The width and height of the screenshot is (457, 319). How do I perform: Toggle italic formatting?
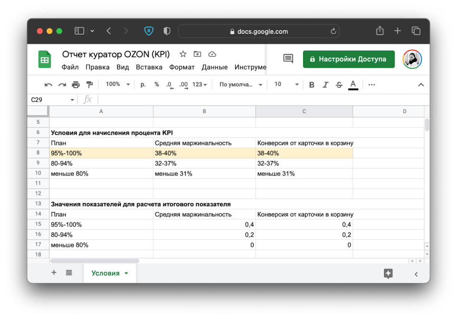coord(325,85)
